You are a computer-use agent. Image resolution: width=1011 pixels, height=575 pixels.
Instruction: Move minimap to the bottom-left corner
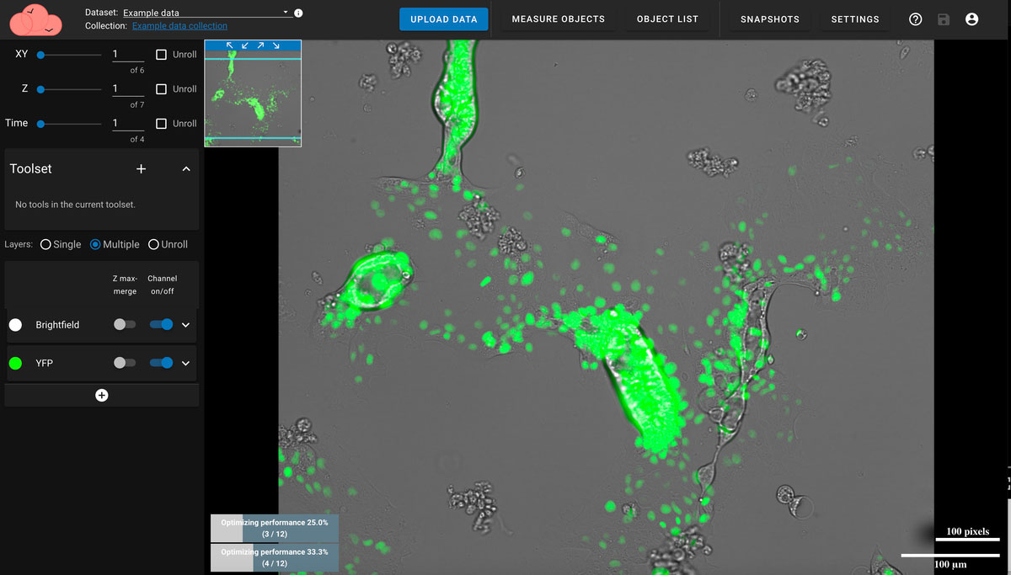tap(245, 45)
